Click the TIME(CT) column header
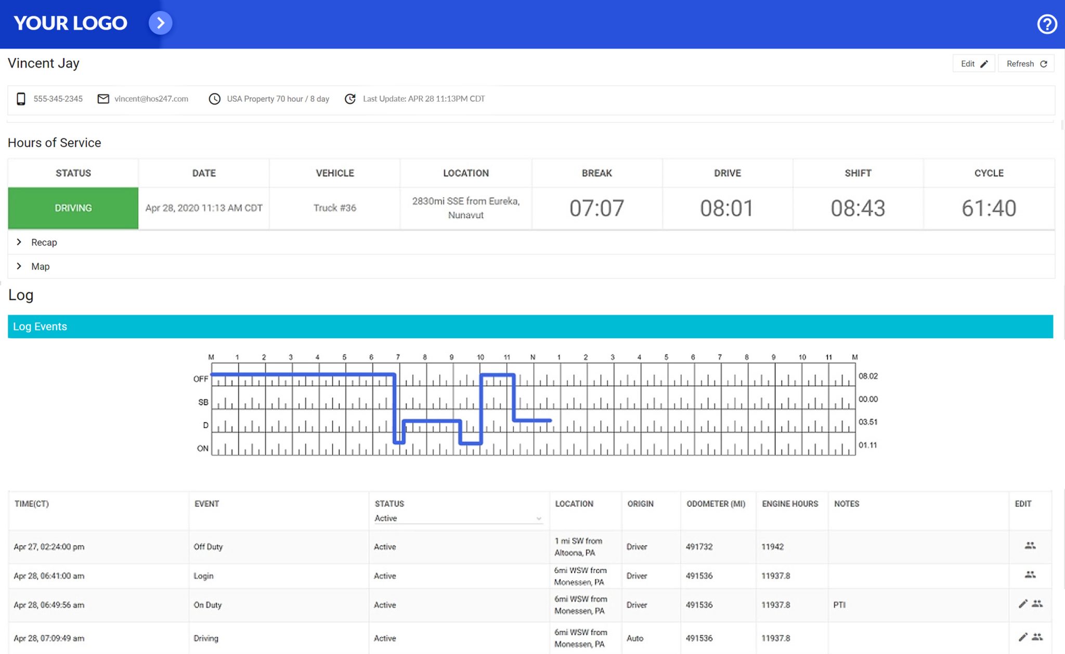Viewport: 1065px width, 654px height. [x=32, y=504]
